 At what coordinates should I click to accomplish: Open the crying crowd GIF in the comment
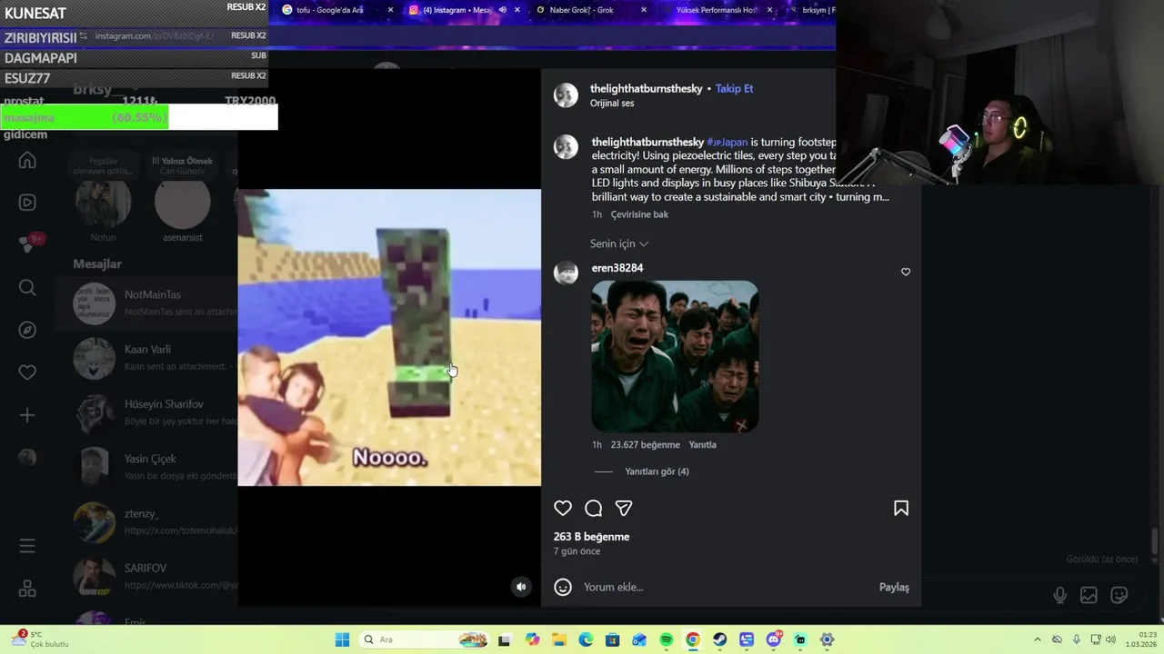tap(675, 356)
